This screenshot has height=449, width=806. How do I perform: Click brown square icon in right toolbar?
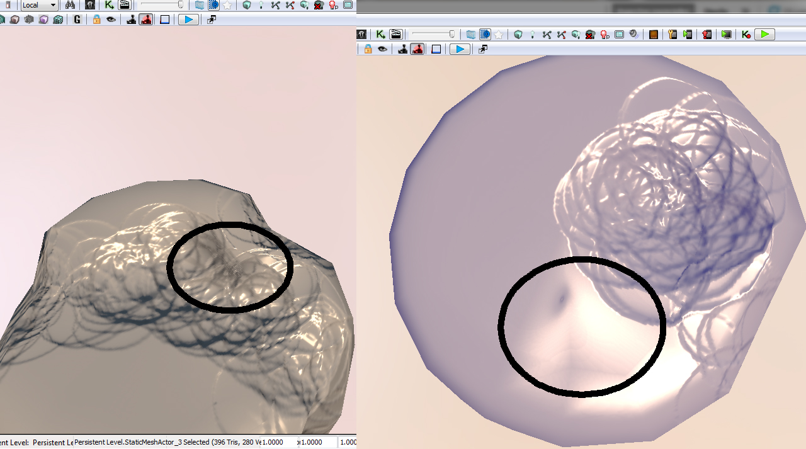[x=654, y=35]
